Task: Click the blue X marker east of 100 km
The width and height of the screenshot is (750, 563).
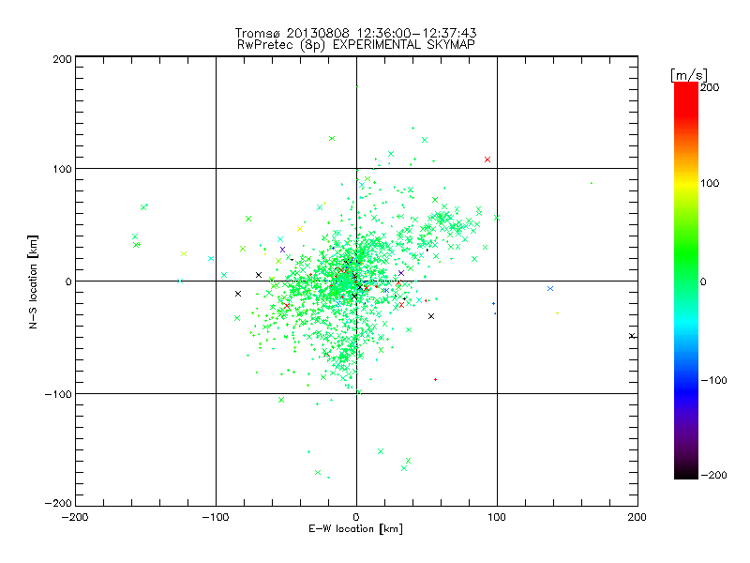Action: (x=550, y=289)
